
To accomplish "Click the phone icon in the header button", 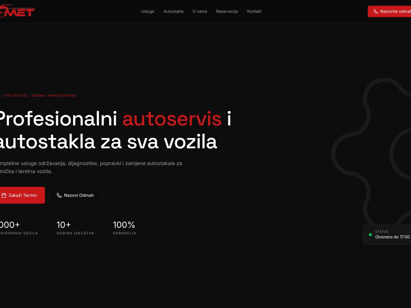I will 376,11.
